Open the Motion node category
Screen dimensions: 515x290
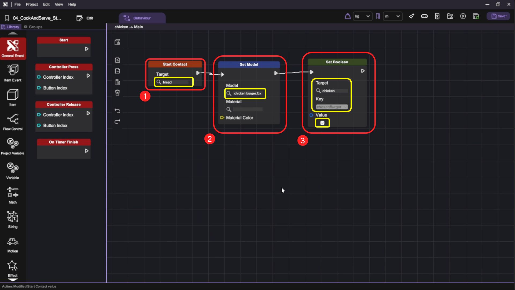click(x=13, y=244)
